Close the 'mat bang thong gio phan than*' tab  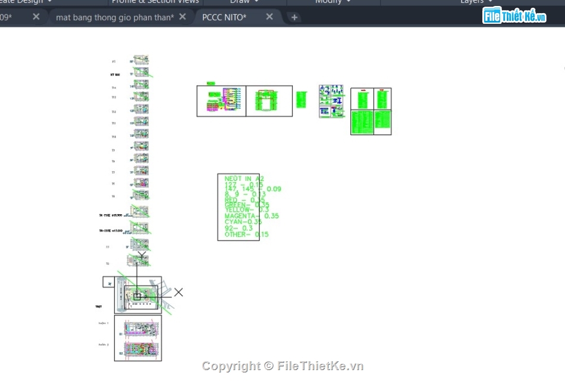point(183,17)
